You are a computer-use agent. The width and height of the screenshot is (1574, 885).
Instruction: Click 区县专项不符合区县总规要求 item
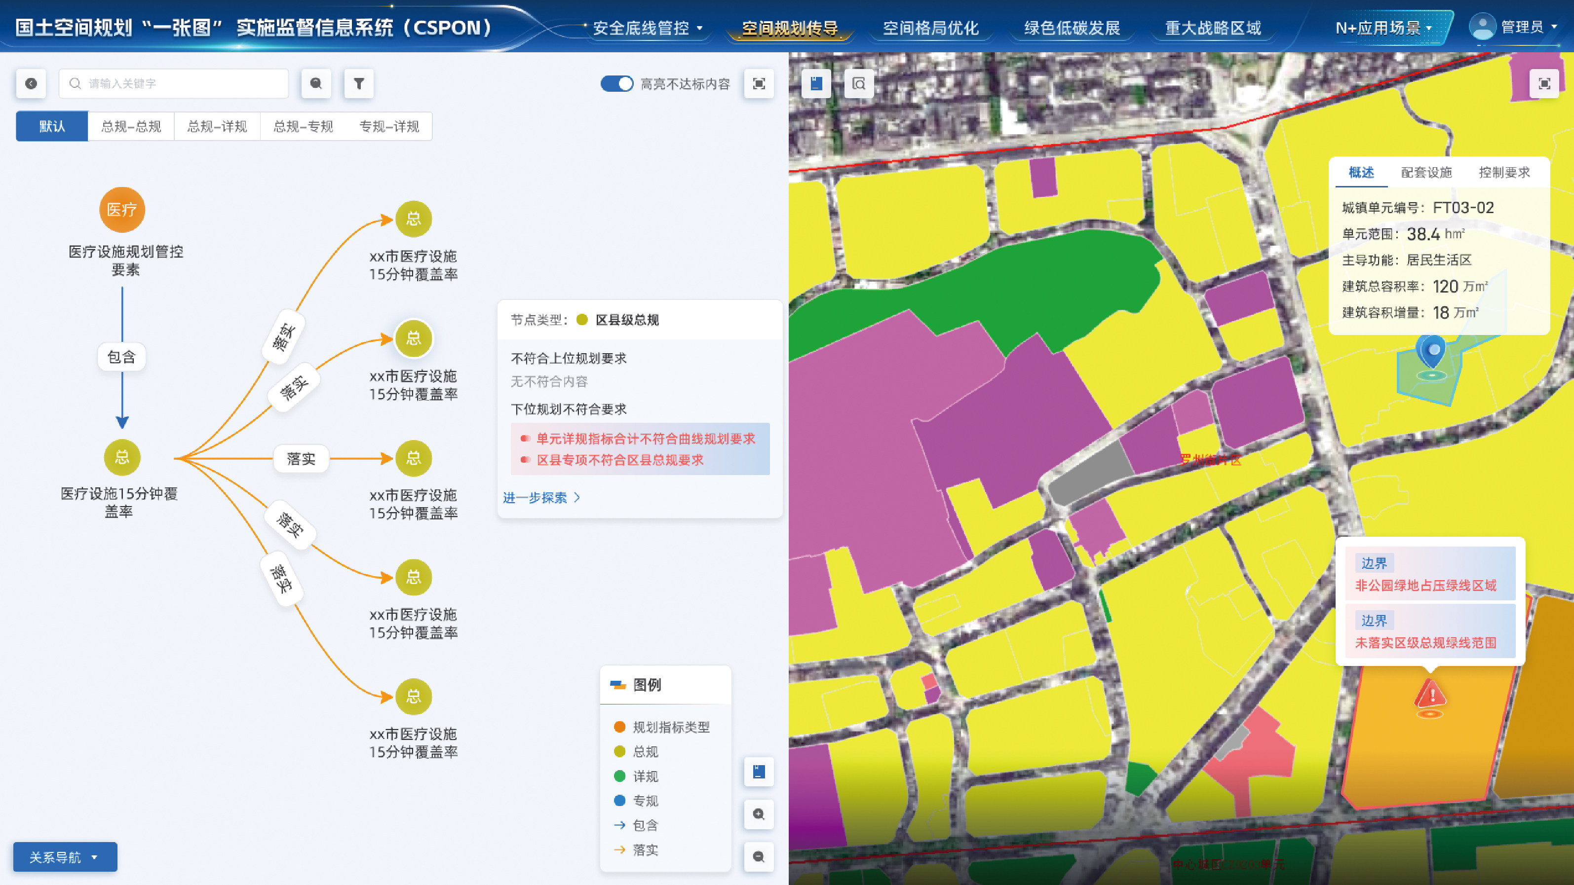click(620, 460)
